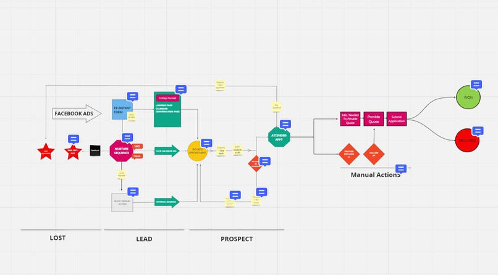Select the Submit Application box
Viewport: 498px width, 275px height.
point(396,119)
